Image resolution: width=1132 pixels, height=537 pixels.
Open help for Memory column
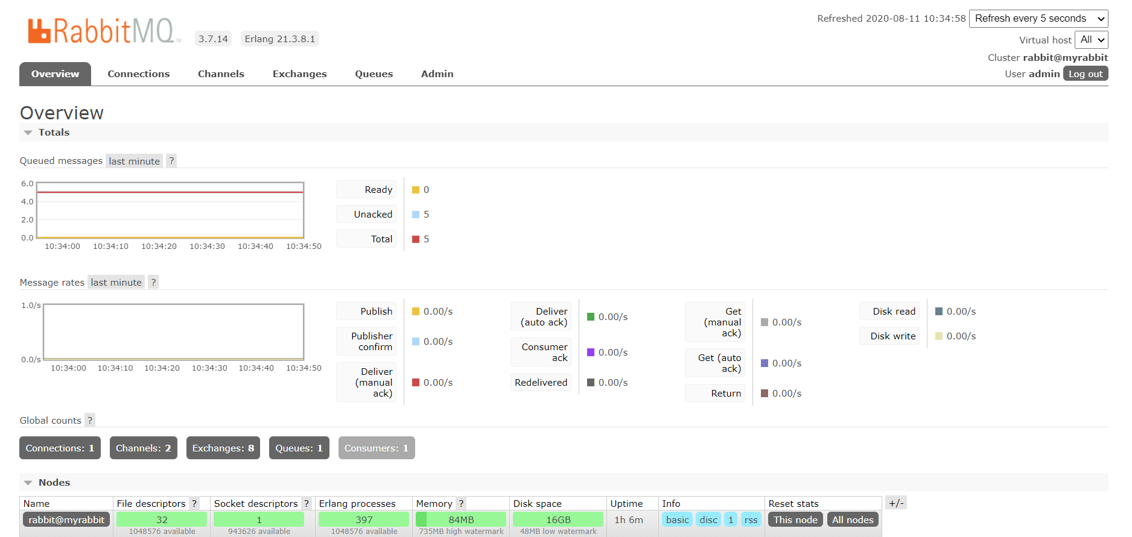(x=461, y=503)
